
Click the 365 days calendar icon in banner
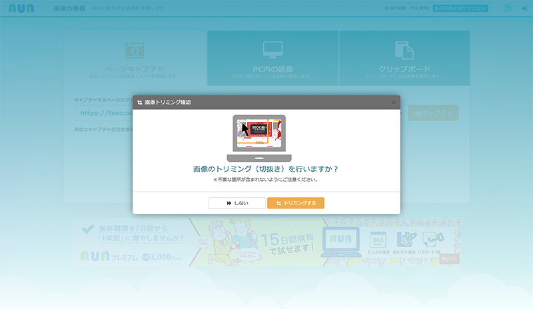378,239
